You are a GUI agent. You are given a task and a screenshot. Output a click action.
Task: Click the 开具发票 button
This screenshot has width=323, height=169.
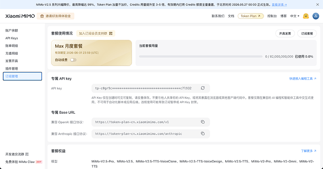click(285, 33)
